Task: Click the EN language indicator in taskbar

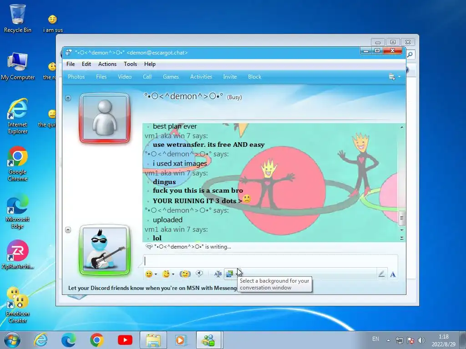Action: [x=375, y=339]
